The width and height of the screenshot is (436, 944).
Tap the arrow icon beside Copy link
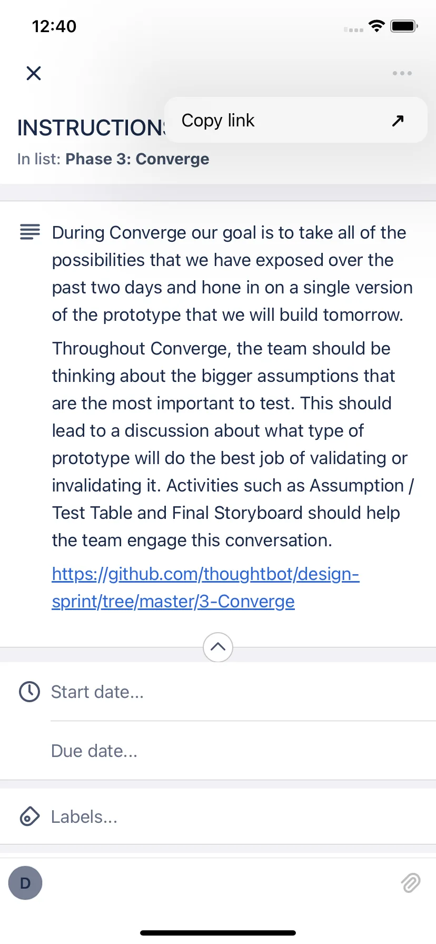point(398,121)
